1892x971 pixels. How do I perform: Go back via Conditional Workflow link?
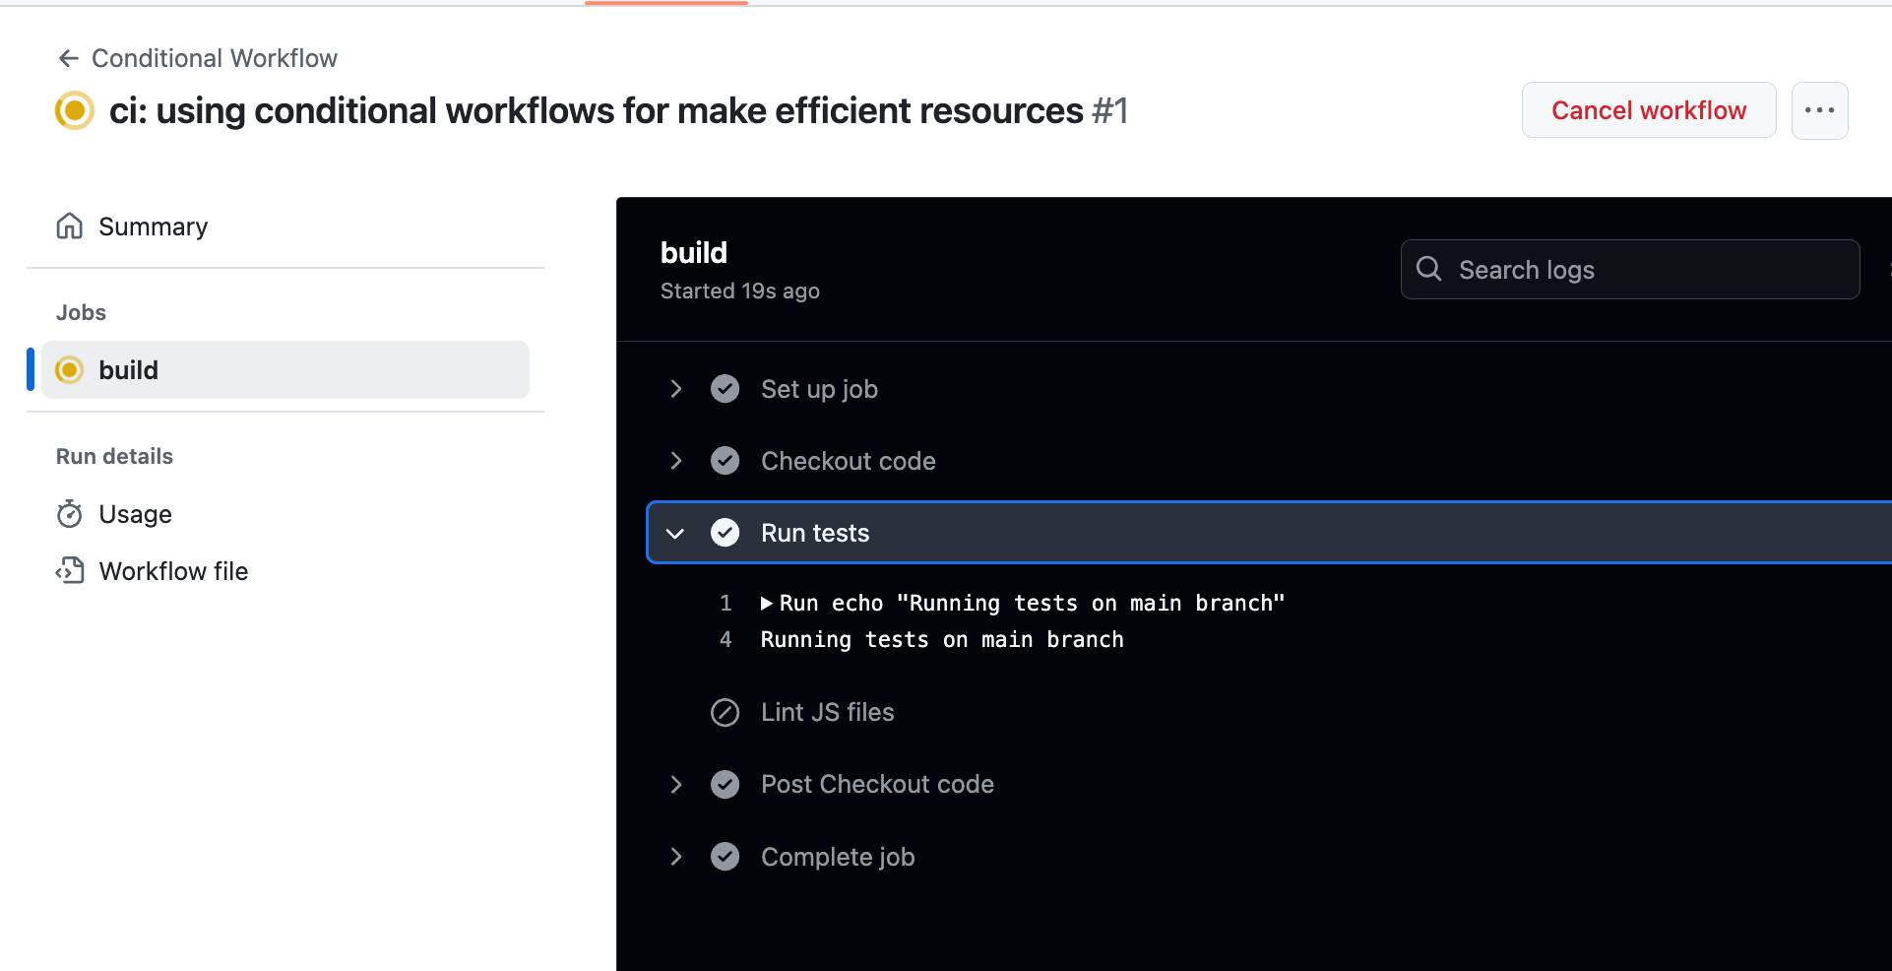[x=214, y=58]
